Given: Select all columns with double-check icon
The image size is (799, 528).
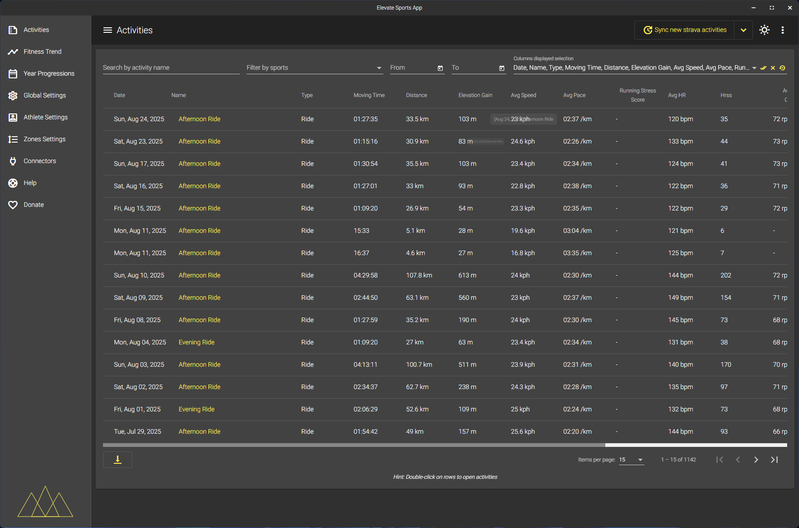Looking at the screenshot, I should tap(763, 68).
